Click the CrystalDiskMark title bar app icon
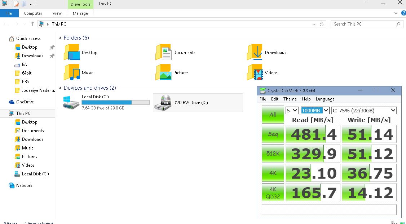 [263, 90]
